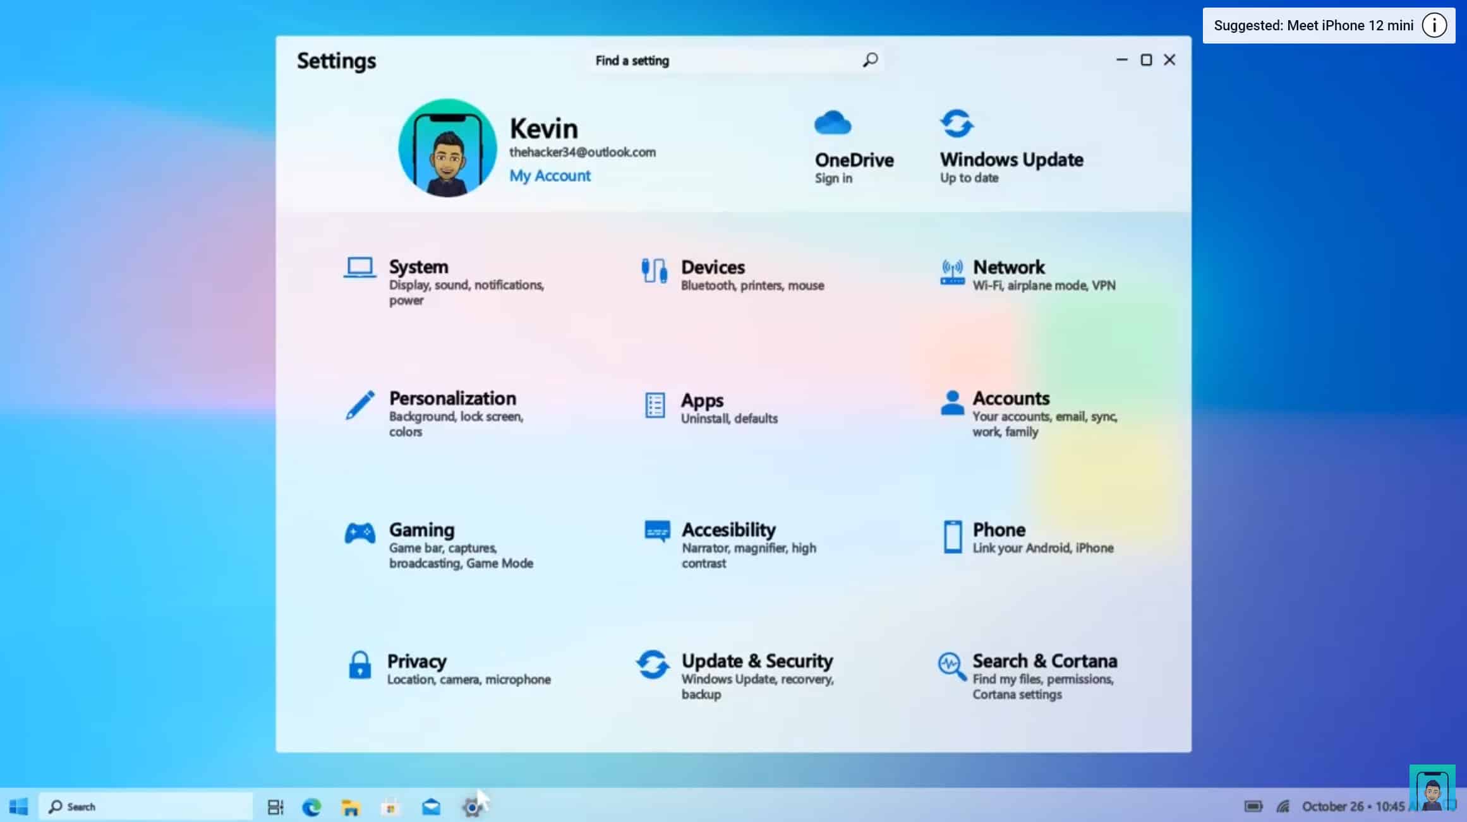The height and width of the screenshot is (822, 1467).
Task: Open File Explorer from taskbar
Action: click(351, 807)
